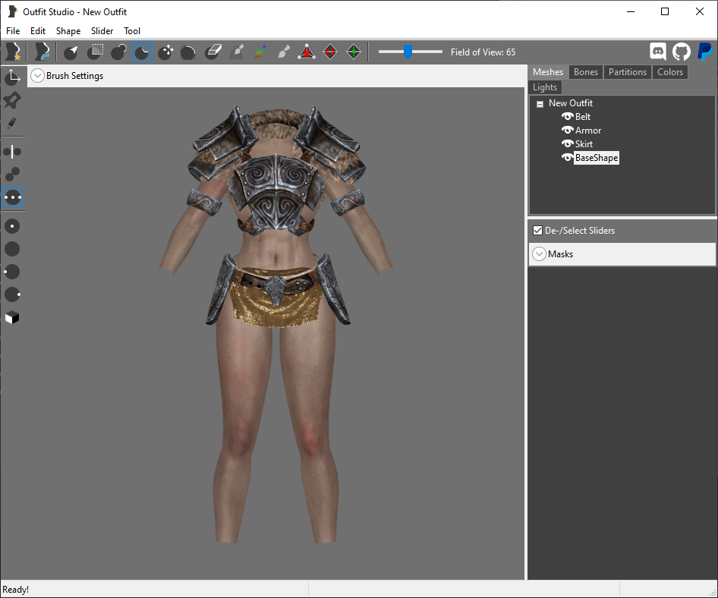The width and height of the screenshot is (718, 598).
Task: Click the Load Project icon with blue arrow
Action: [43, 52]
